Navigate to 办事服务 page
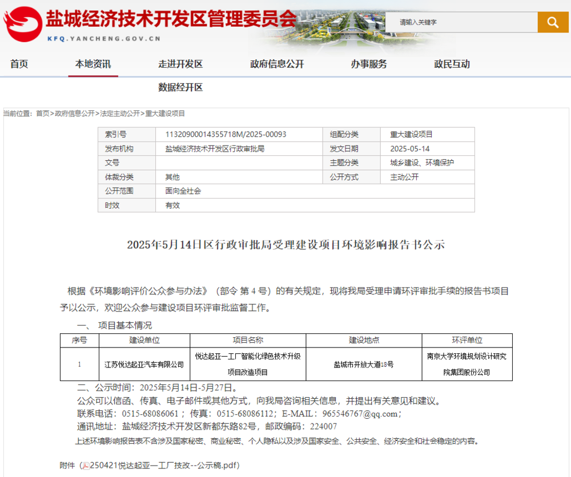This screenshot has height=477, width=571. (368, 64)
